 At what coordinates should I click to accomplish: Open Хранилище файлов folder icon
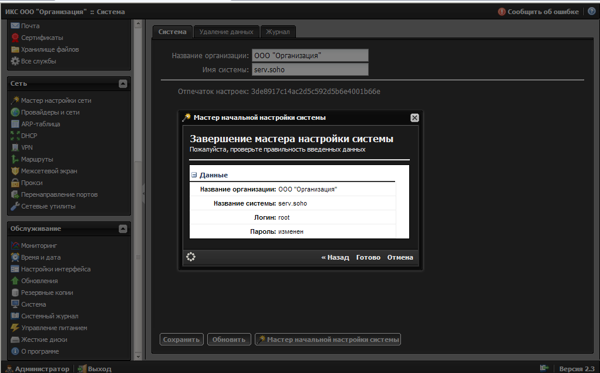pyautogui.click(x=15, y=49)
